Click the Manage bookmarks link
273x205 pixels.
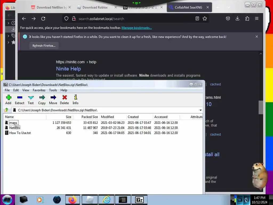(x=137, y=28)
